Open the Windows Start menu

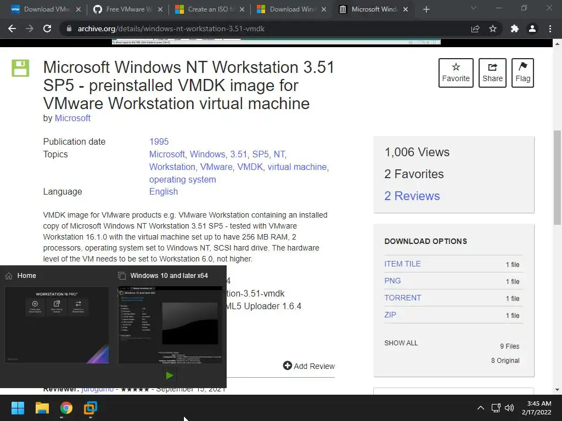tap(18, 408)
